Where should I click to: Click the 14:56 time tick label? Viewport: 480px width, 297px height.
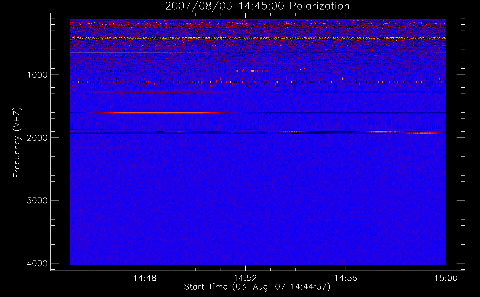click(x=346, y=278)
